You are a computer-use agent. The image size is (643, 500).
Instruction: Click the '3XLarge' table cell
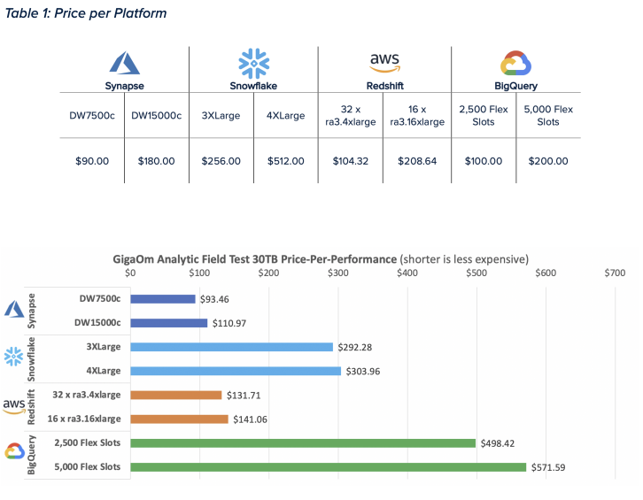coord(221,116)
